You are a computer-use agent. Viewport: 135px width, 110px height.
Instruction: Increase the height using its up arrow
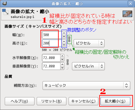tap(64, 41)
